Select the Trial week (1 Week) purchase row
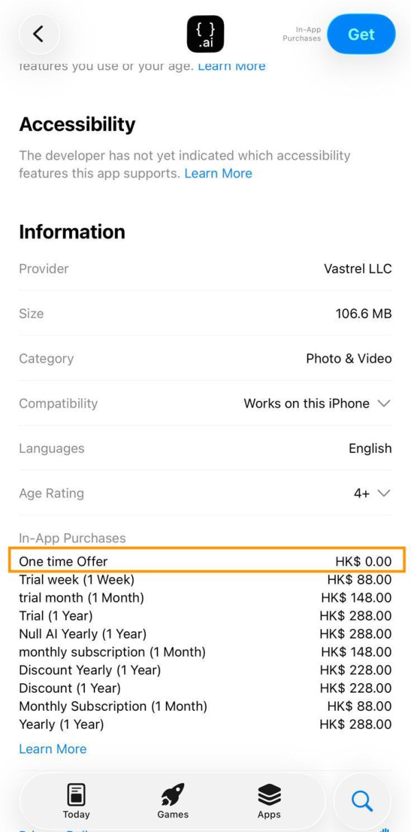Image resolution: width=411 pixels, height=832 pixels. pos(206,579)
